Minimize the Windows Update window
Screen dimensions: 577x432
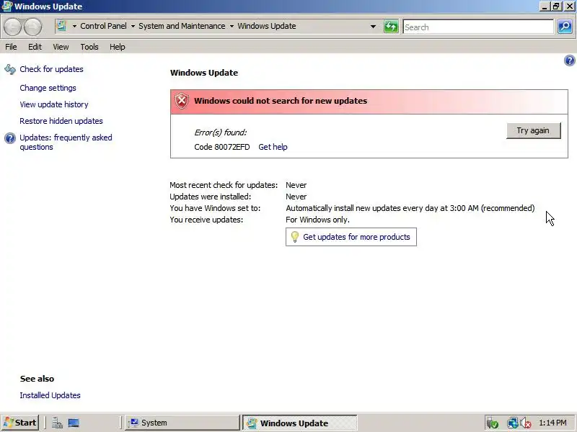[x=545, y=6]
